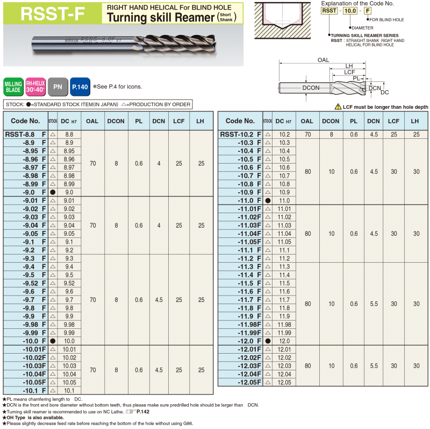Click the black stock circle for -11.0 F
Image resolution: width=430 pixels, height=429 pixels.
click(x=268, y=200)
